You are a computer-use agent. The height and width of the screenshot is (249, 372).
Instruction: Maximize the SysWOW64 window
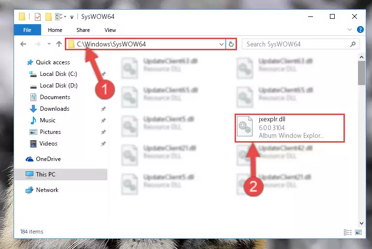click(x=332, y=16)
